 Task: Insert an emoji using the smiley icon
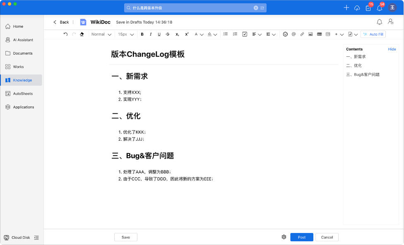click(x=285, y=34)
